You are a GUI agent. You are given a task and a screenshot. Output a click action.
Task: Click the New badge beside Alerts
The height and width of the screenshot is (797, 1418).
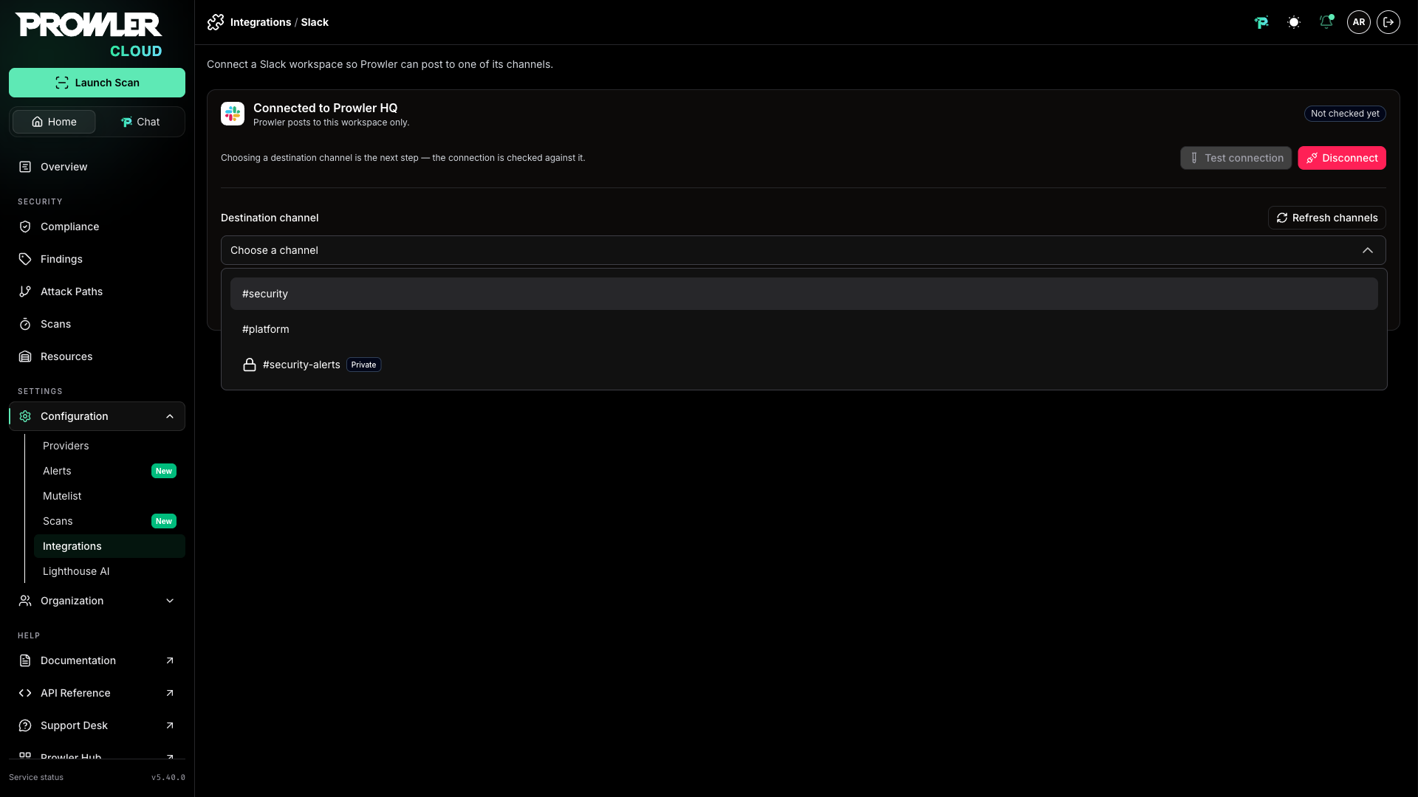click(164, 471)
